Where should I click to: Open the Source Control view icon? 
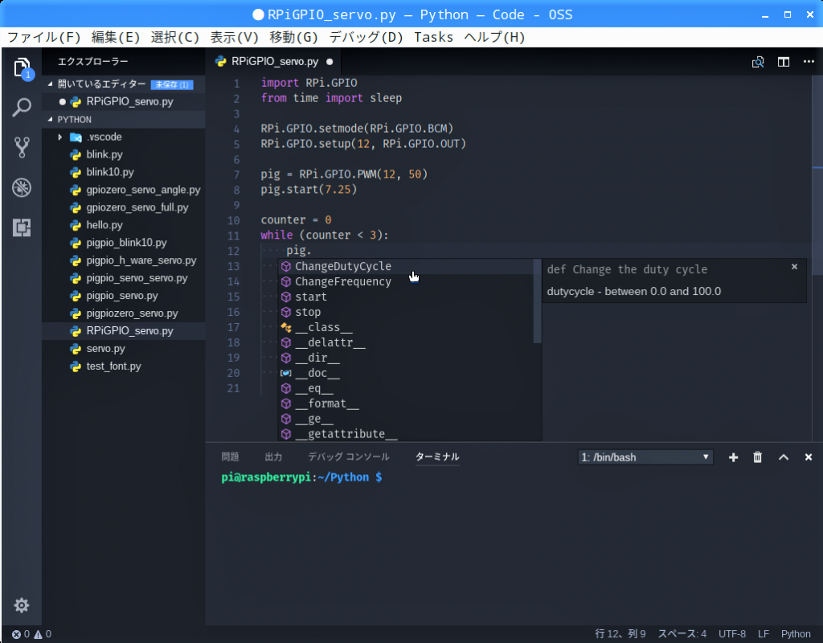click(x=22, y=148)
